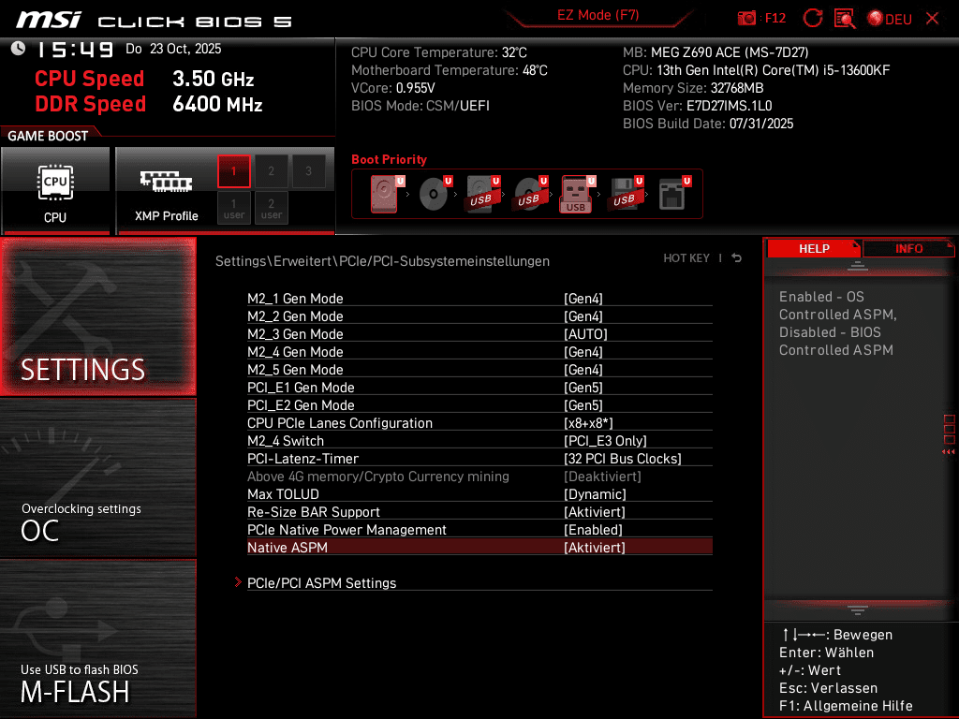Viewport: 959px width, 719px height.
Task: Switch to the HELP tab
Action: click(814, 249)
